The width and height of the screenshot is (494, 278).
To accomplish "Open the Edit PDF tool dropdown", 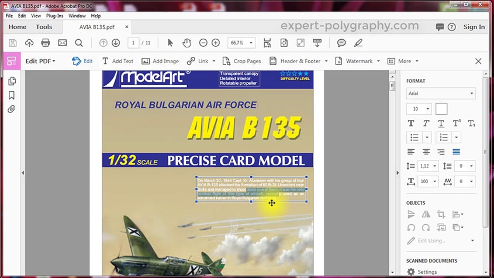I will coord(40,61).
